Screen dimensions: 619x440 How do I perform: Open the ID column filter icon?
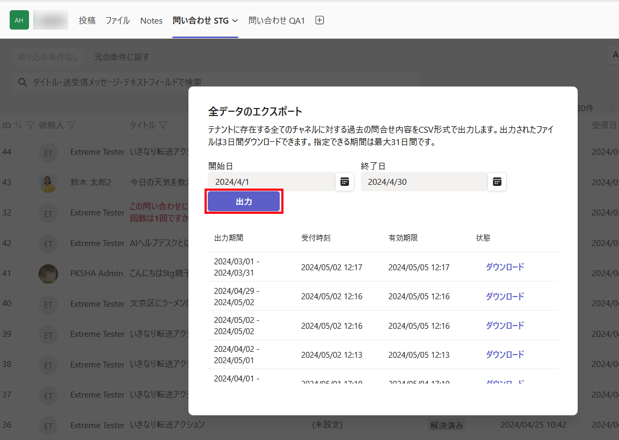point(30,125)
